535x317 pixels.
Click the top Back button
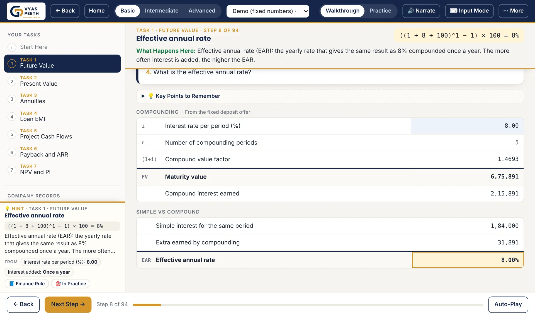coord(65,11)
